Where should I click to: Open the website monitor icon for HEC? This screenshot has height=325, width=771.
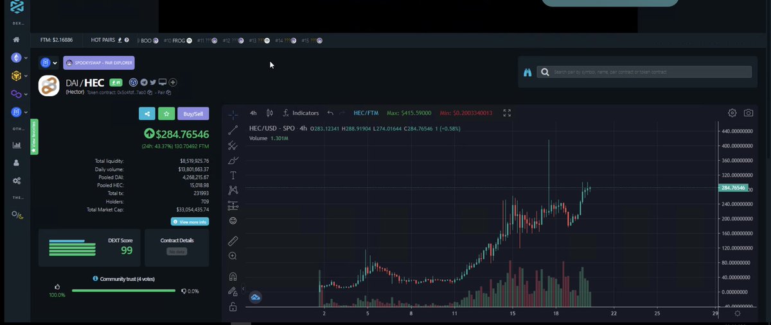point(163,83)
